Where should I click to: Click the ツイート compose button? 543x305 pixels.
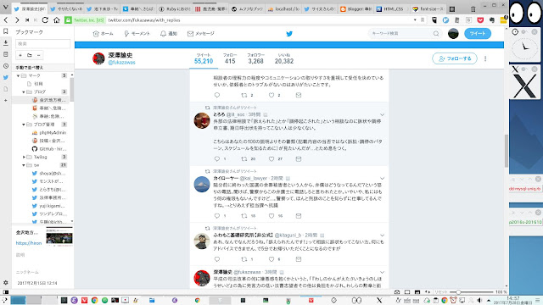tap(478, 34)
